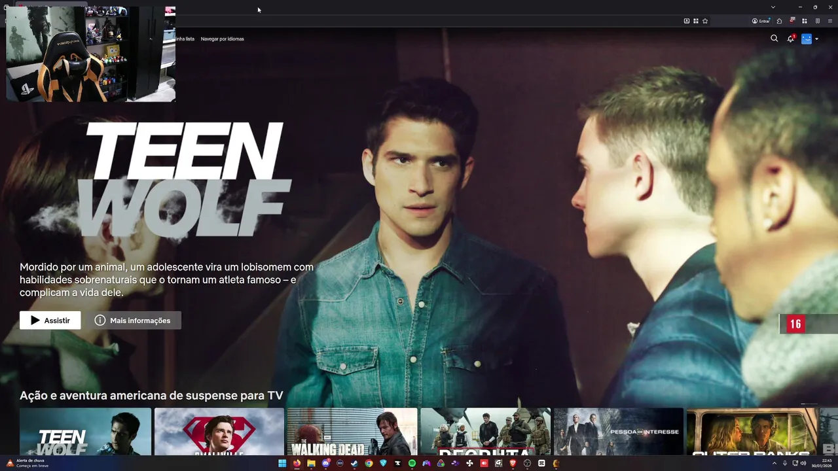Expand the profile menu caret arrow
This screenshot has width=838, height=471.
click(816, 39)
